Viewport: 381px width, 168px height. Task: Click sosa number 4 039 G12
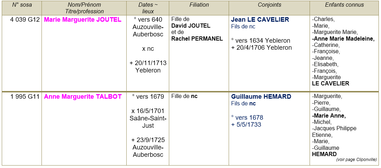[x=25, y=20]
